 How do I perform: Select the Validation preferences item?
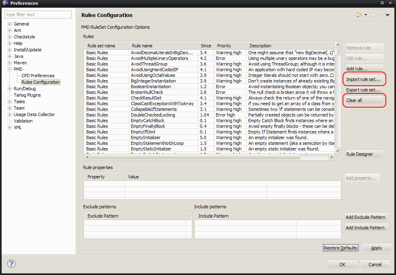23,121
